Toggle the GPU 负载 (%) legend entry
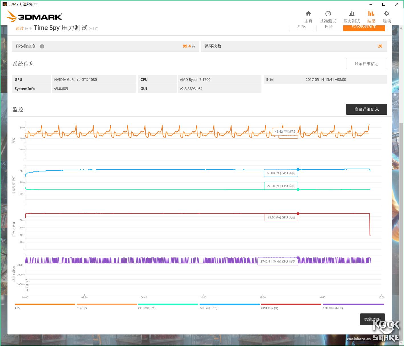 269,308
